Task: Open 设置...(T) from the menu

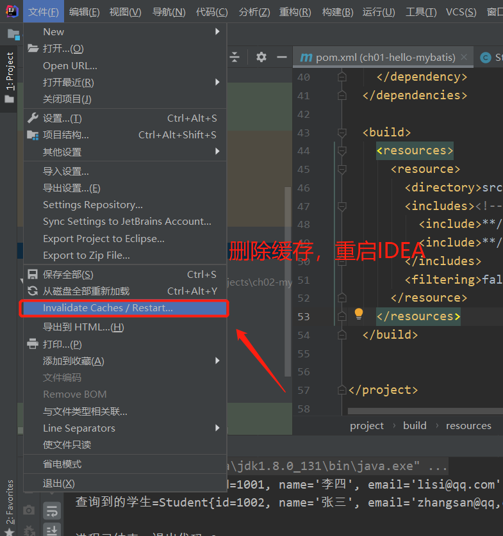Action: 125,118
